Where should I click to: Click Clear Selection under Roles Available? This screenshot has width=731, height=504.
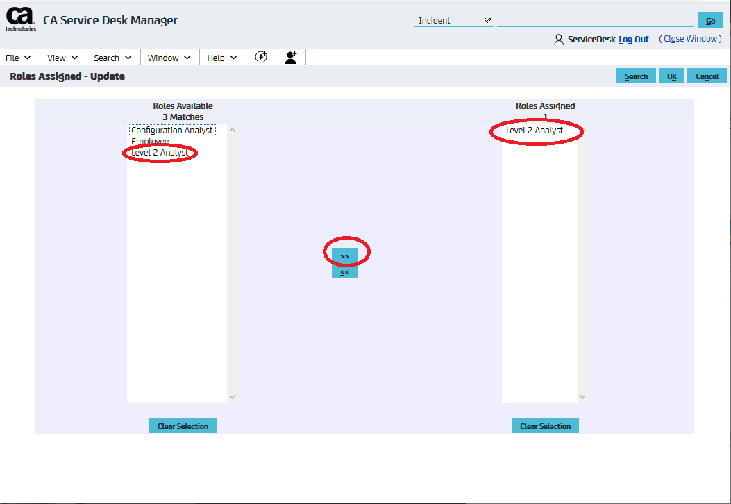coord(183,426)
